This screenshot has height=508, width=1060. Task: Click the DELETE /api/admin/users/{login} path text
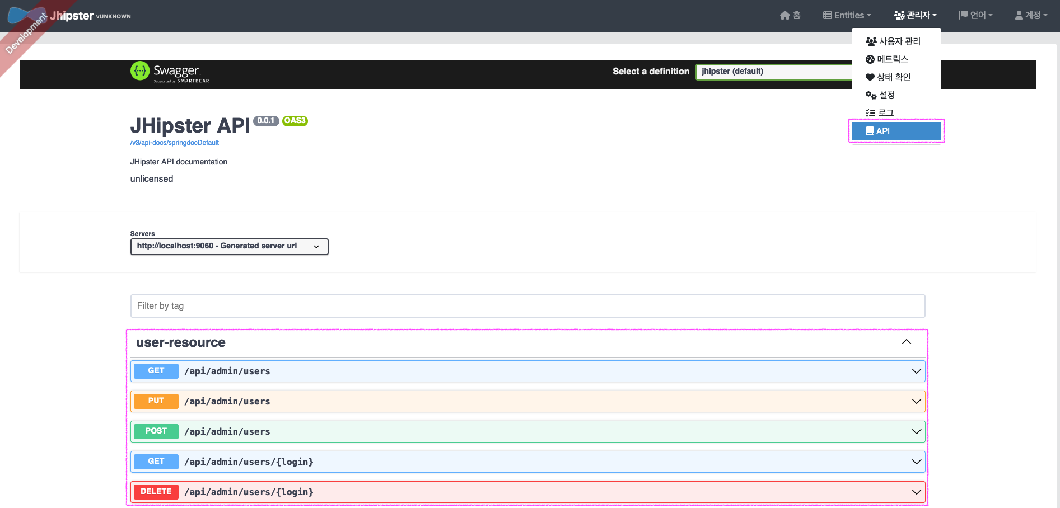click(x=249, y=492)
